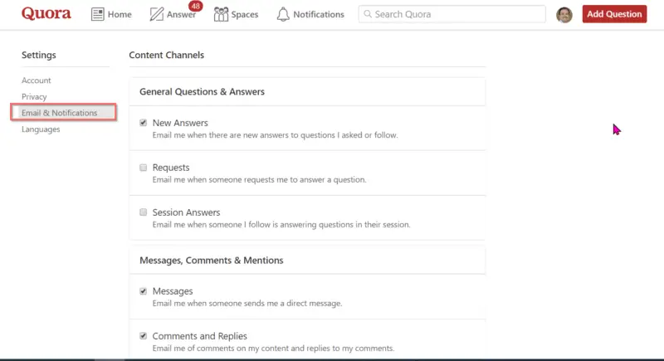Click the Notifications bell icon
Screen dimensions: 664x361
[x=283, y=14]
